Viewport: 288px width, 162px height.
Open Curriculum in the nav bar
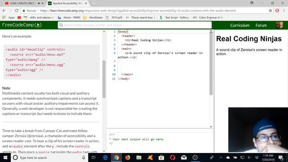click(x=240, y=25)
